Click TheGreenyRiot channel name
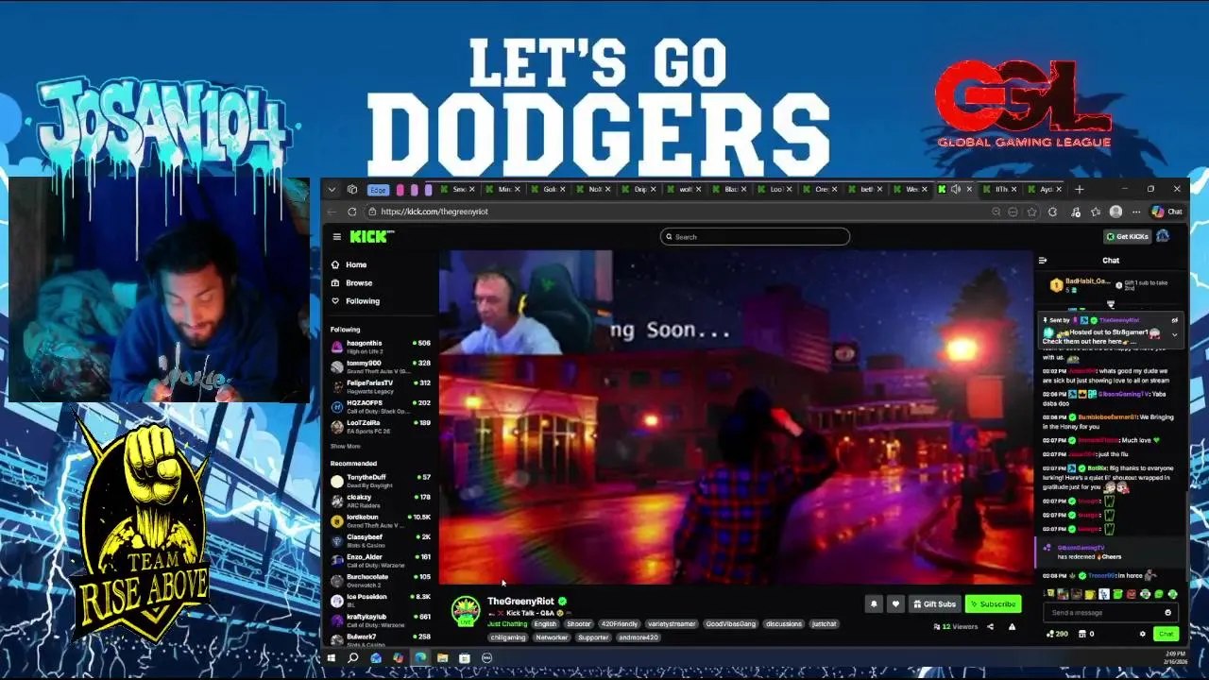1209x680 pixels. pos(520,602)
